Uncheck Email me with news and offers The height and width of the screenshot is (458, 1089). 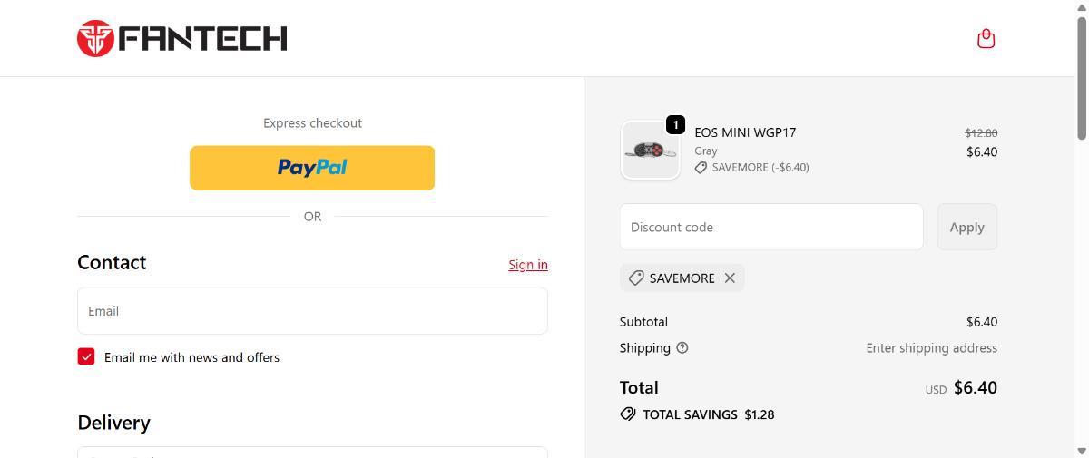tap(86, 356)
